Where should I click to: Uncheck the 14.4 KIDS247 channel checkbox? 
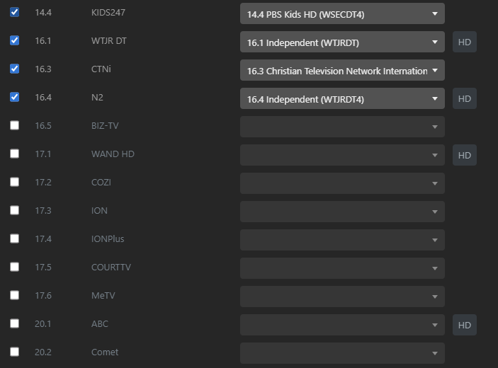click(15, 12)
